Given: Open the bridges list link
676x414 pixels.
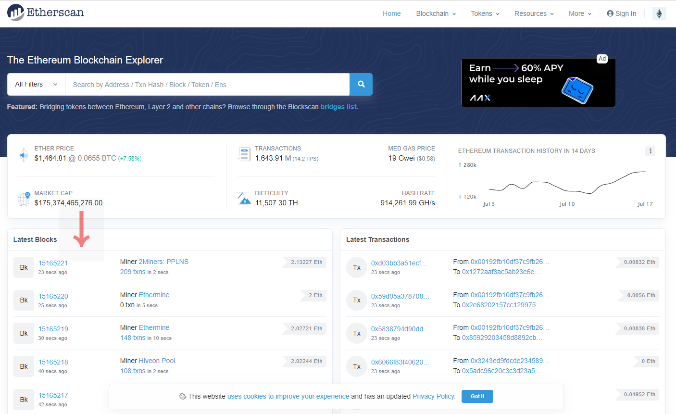Looking at the screenshot, I should [338, 107].
